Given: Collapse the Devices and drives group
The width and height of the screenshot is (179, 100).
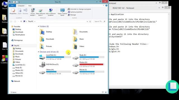Looking at the screenshot, I should [x=39, y=52].
